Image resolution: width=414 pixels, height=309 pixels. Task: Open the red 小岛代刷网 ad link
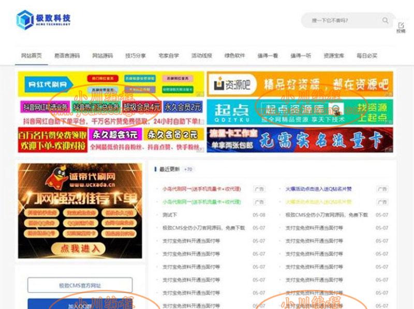click(201, 189)
